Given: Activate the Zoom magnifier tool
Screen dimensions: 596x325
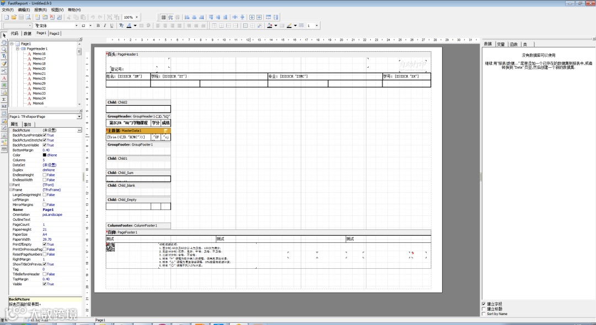Looking at the screenshot, I should tap(4, 50).
